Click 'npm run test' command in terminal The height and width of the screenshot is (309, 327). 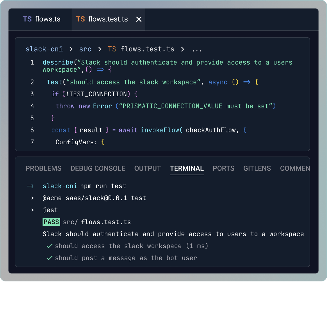coord(103,186)
